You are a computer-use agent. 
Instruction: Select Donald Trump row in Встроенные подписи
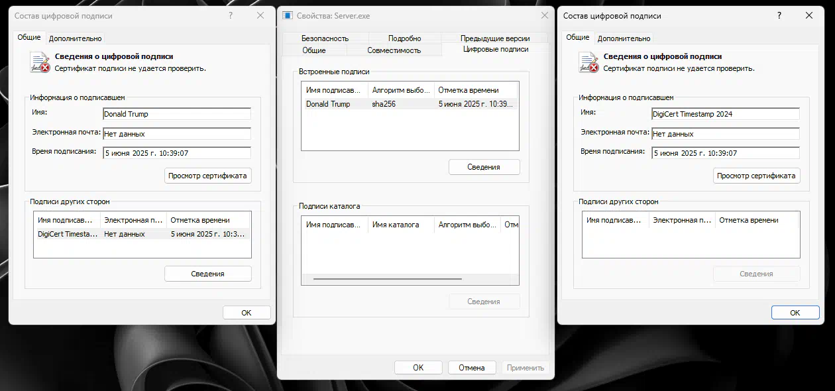point(410,104)
